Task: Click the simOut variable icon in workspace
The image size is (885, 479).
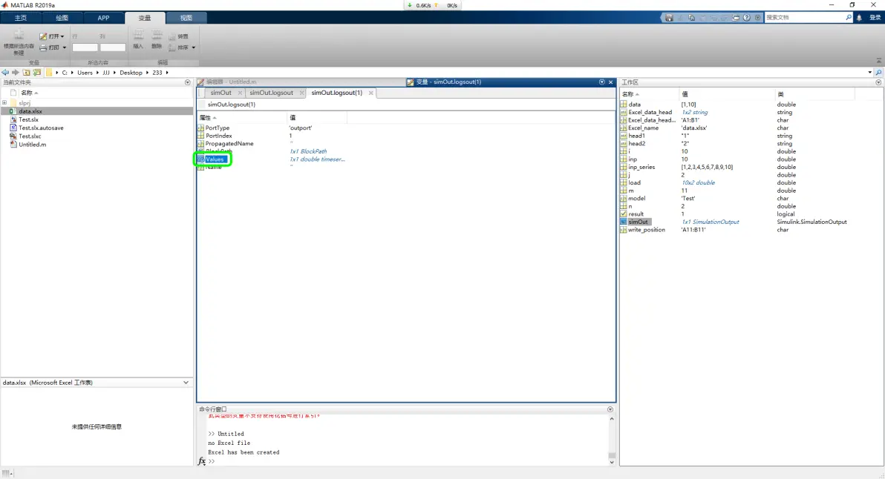Action: 624,222
